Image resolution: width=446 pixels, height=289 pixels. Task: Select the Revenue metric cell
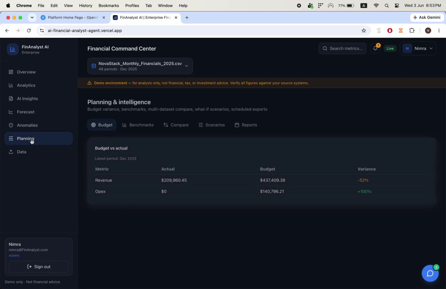(103, 181)
